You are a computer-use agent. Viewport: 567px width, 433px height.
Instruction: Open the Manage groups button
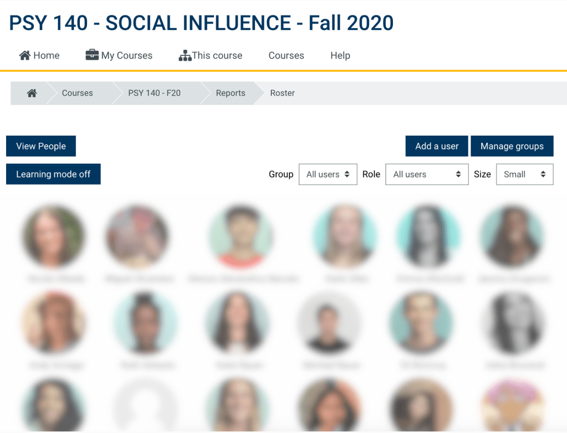[512, 146]
